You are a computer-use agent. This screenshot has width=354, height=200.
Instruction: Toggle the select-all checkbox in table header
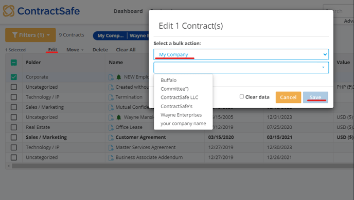point(14,63)
